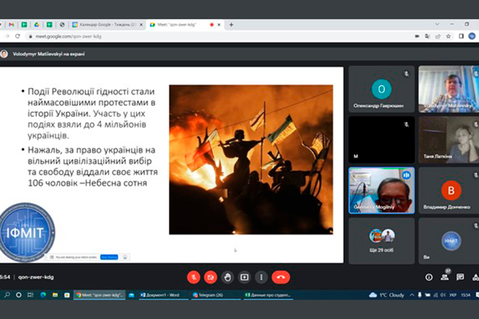Bookmark this page with star icon
Image resolution: width=479 pixels, height=319 pixels.
click(x=449, y=37)
